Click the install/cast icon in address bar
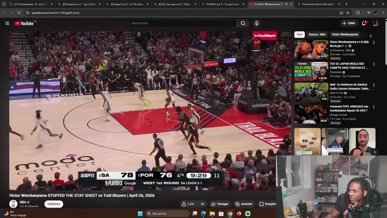Screen dimensions: 387x218 click(x=341, y=13)
